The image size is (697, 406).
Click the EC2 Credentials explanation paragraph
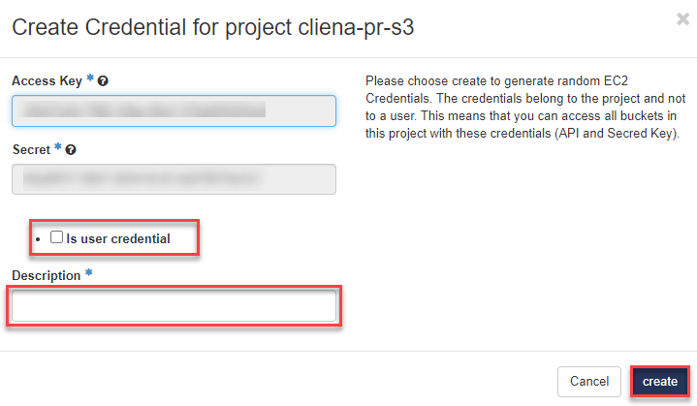coord(525,107)
